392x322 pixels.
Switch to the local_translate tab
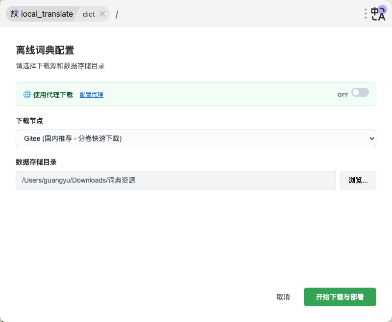47,14
